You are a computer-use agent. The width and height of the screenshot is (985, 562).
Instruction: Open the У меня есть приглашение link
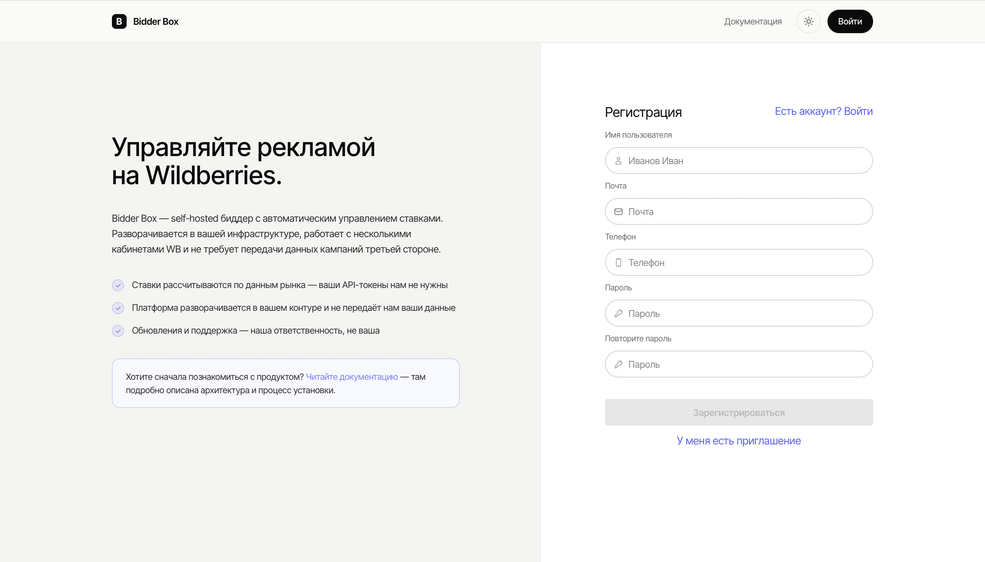[738, 441]
